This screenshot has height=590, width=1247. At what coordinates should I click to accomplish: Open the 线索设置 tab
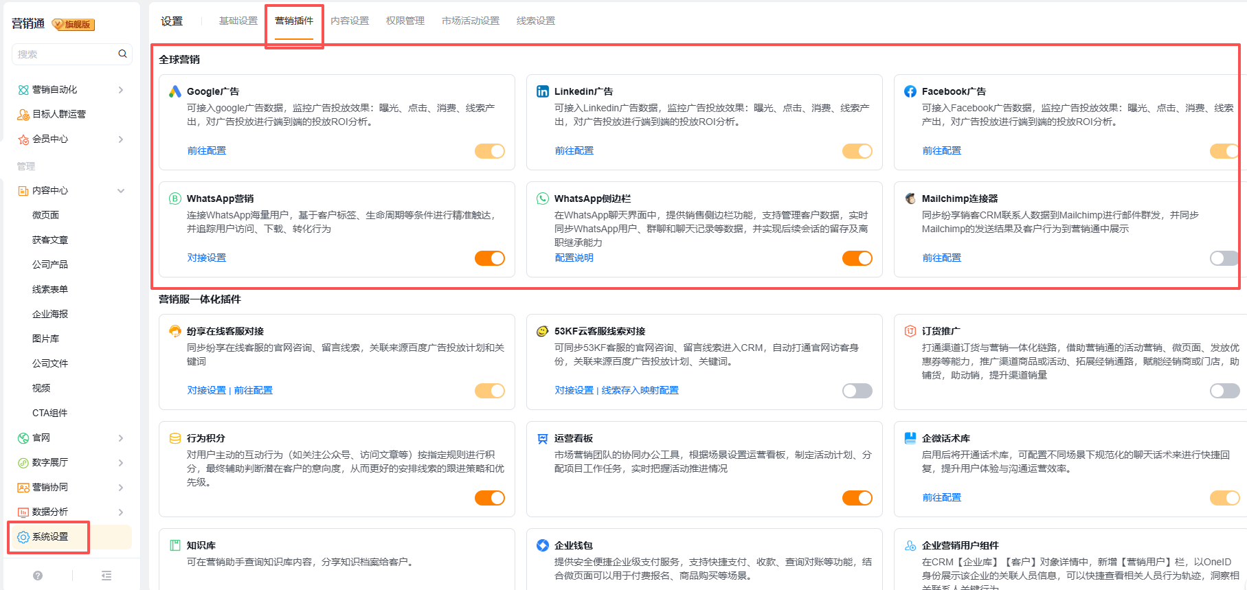tap(536, 21)
